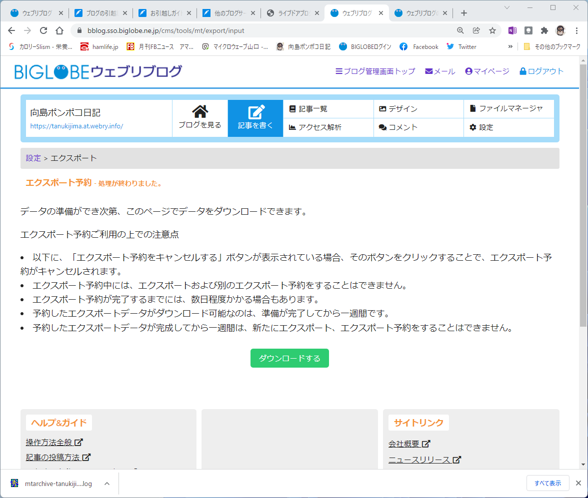Click the browser reload icon

pyautogui.click(x=43, y=31)
